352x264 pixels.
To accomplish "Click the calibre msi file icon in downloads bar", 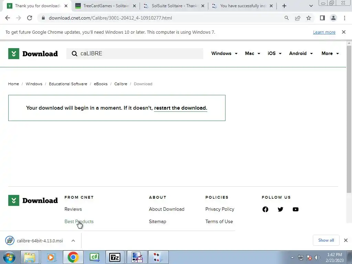I will [x=10, y=241].
